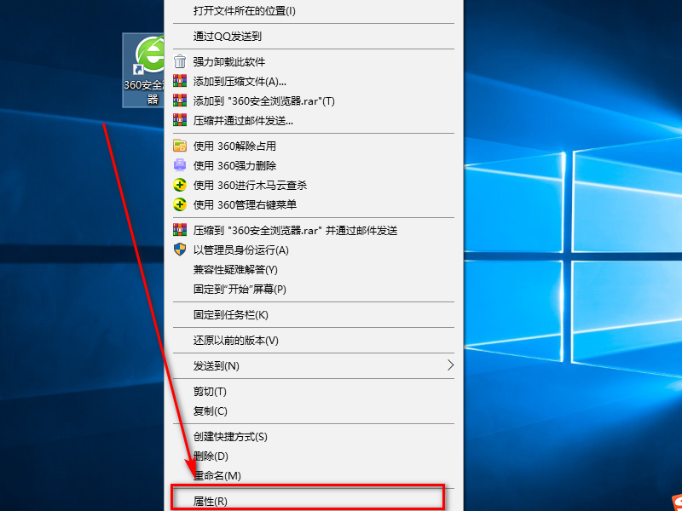Screen dimensions: 682x511
Task: Open the 发送到(N) submenu
Action: [314, 366]
